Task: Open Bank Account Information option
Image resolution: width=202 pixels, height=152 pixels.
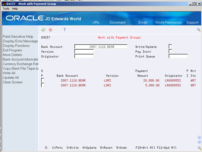Action: [21, 59]
